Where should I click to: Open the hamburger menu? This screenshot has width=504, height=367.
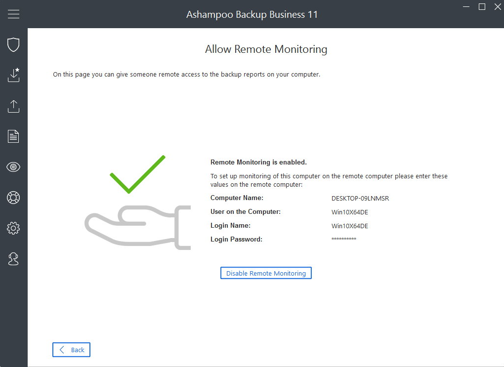13,14
